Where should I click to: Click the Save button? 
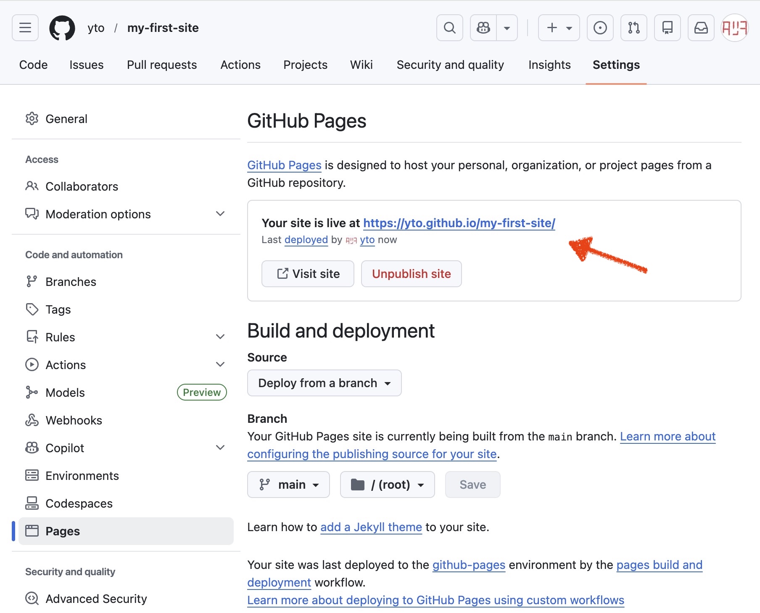coord(472,485)
